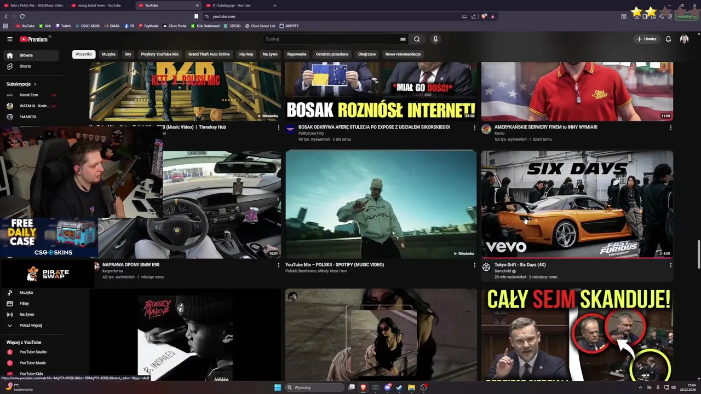The width and height of the screenshot is (701, 394).
Task: Open more options for Tokyo Drift Six Days
Action: (x=670, y=265)
